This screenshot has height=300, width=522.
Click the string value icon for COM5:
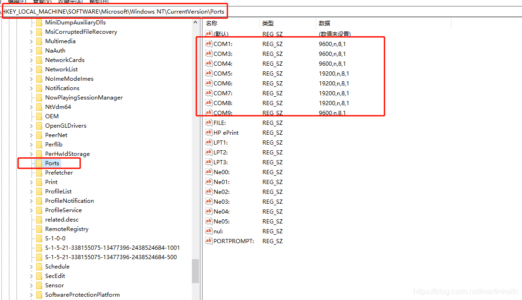[209, 73]
